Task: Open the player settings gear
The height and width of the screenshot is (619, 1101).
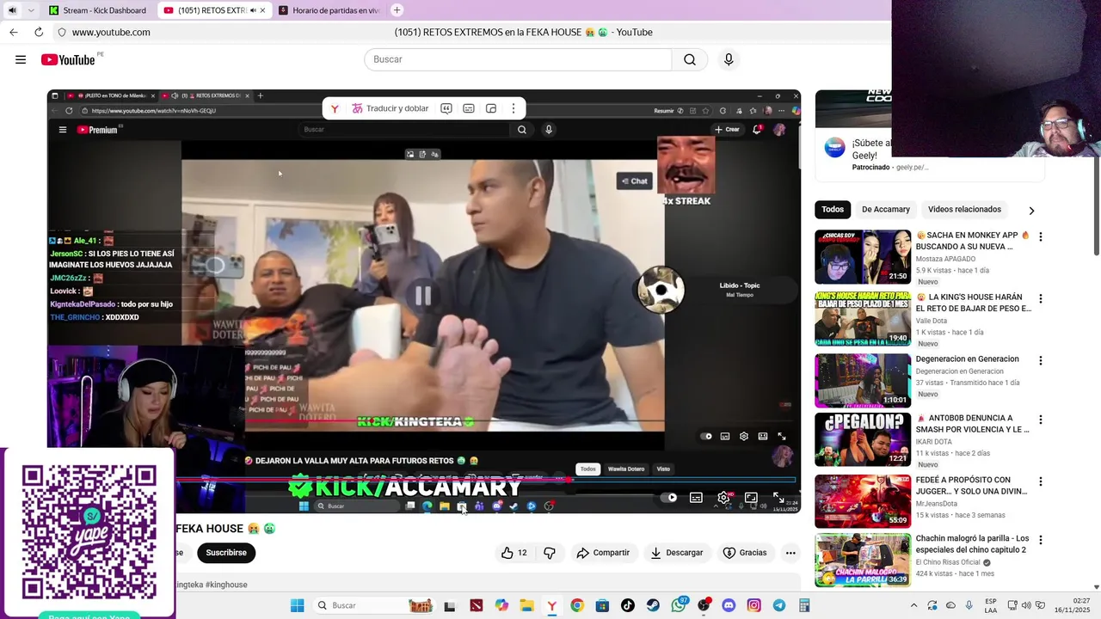Action: click(x=723, y=497)
